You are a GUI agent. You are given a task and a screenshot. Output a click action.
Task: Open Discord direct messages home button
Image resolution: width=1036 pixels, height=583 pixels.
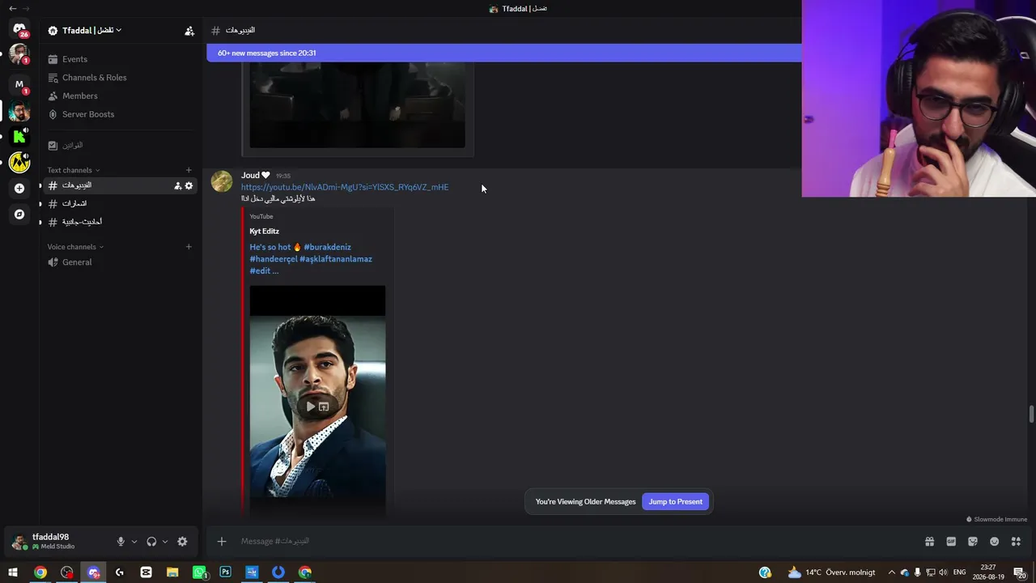pyautogui.click(x=19, y=29)
